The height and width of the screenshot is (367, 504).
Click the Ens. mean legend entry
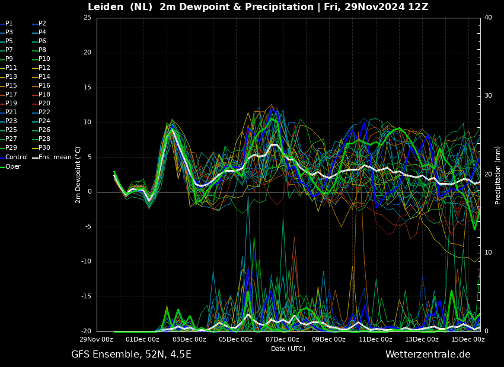55,157
